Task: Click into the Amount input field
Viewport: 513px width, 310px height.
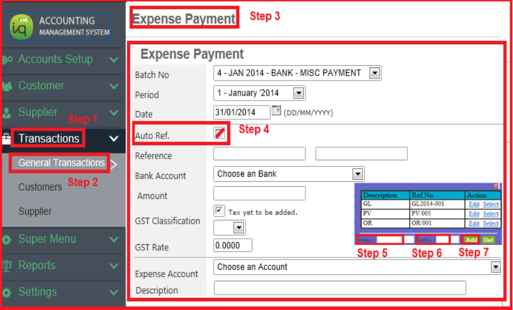Action: pyautogui.click(x=259, y=193)
